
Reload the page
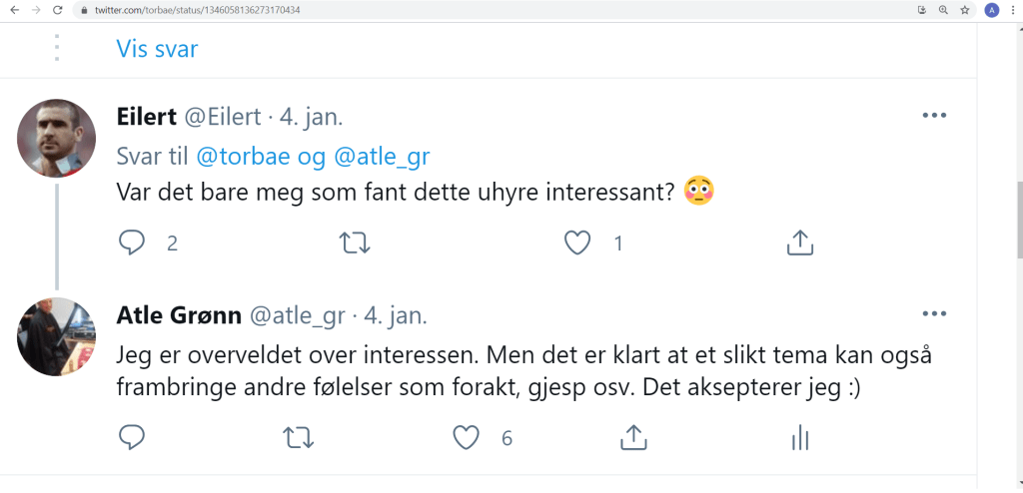click(57, 10)
